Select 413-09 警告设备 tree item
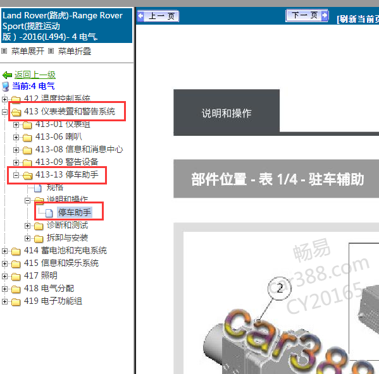Image resolution: width=379 pixels, height=374 pixels. (66, 162)
